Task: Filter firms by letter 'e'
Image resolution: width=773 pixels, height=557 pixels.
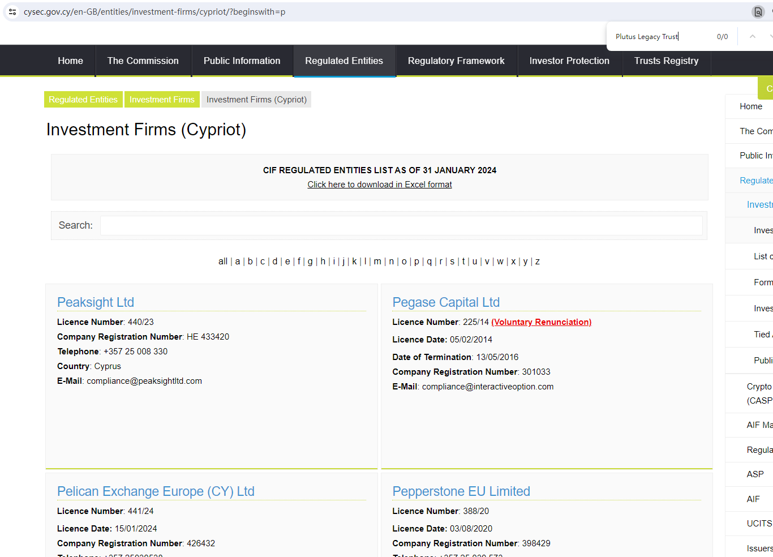Action: point(287,262)
